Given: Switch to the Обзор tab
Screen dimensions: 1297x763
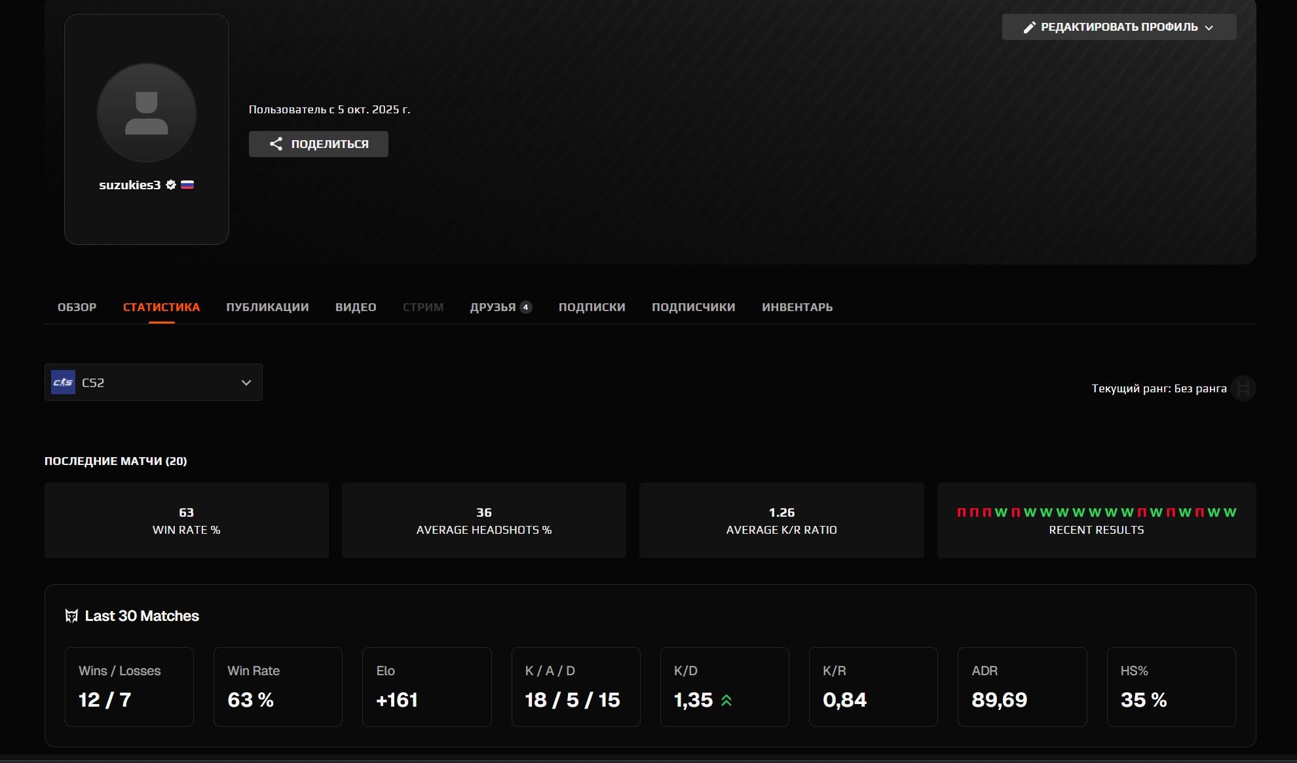Looking at the screenshot, I should [x=77, y=307].
